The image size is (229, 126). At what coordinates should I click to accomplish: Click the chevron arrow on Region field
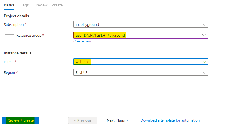tap(204, 72)
